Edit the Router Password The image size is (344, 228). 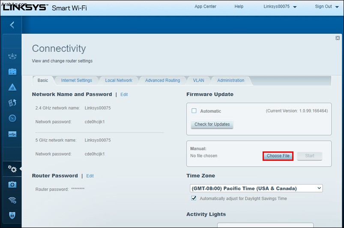(90, 176)
